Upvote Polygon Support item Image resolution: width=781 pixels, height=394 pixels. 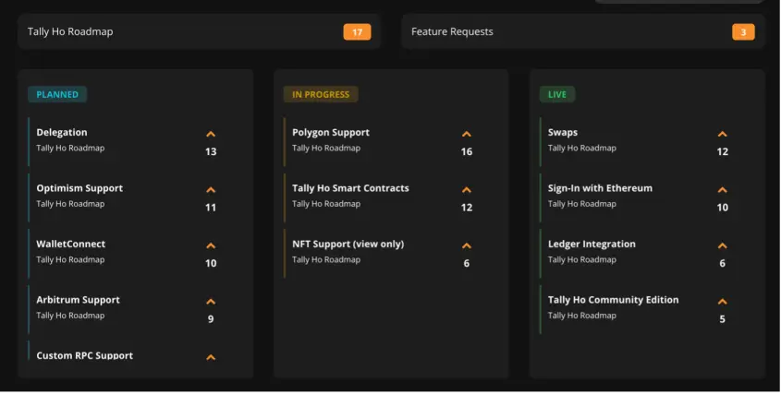pyautogui.click(x=466, y=134)
